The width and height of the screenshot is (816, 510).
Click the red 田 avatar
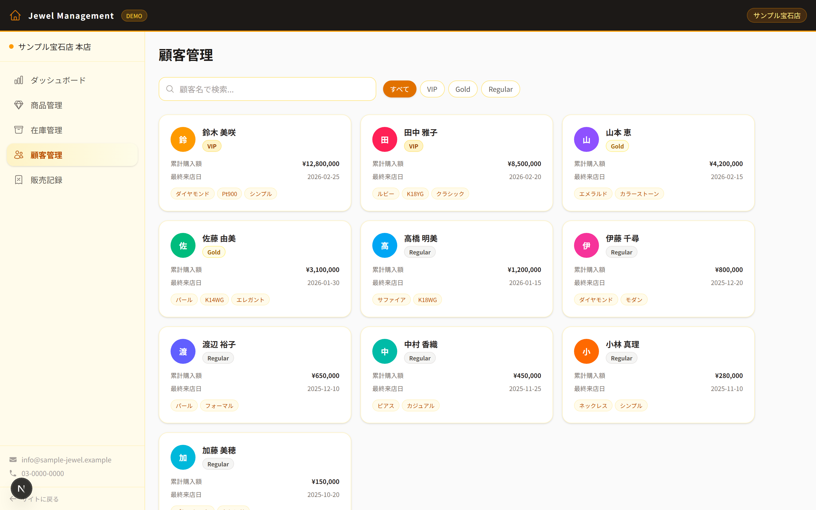click(384, 139)
